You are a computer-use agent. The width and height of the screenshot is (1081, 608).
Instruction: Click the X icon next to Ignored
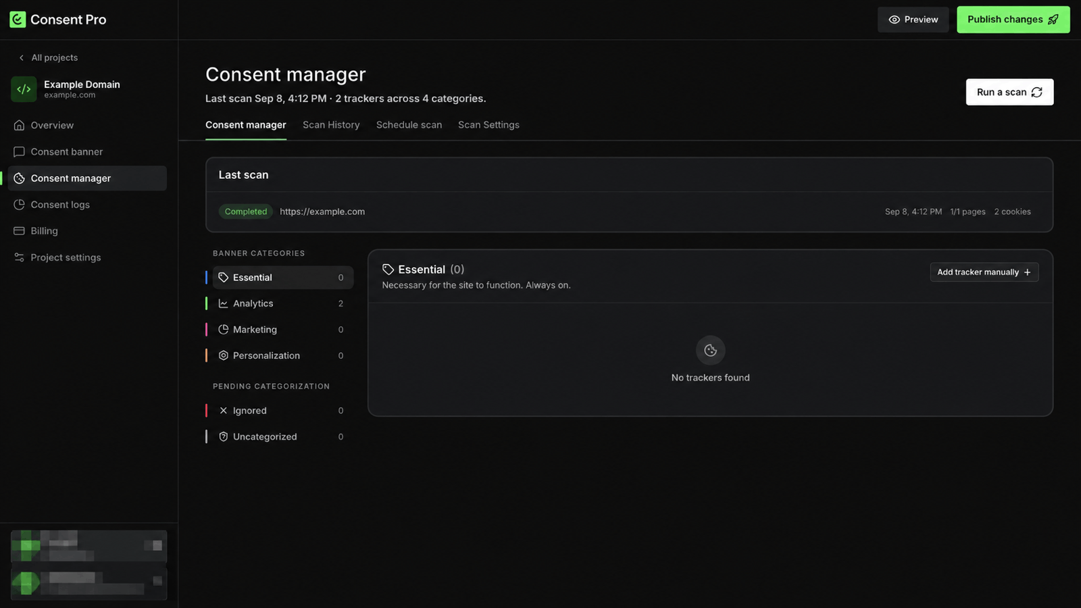point(223,411)
